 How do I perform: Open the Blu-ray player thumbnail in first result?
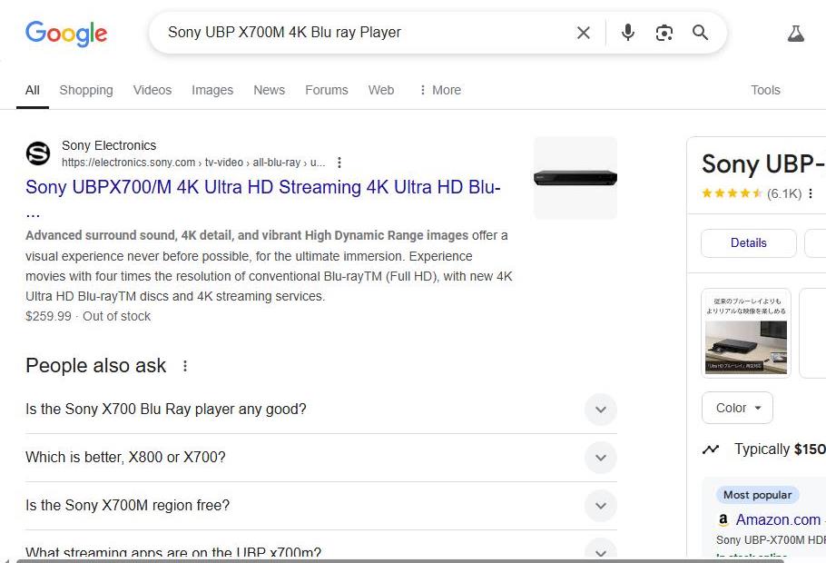575,178
